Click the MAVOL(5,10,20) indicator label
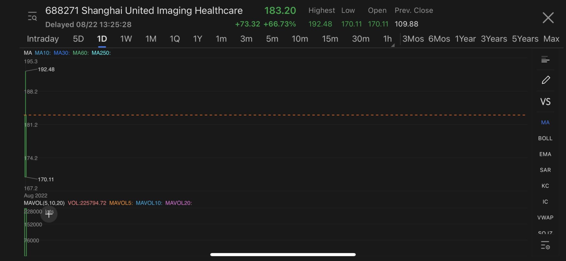Image resolution: width=566 pixels, height=261 pixels. pos(44,203)
